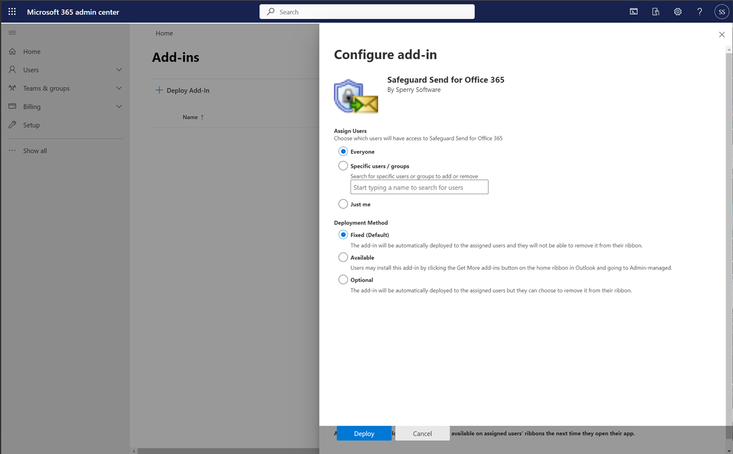Expand the Teams & groups section
Image resolution: width=733 pixels, height=454 pixels.
[x=65, y=88]
